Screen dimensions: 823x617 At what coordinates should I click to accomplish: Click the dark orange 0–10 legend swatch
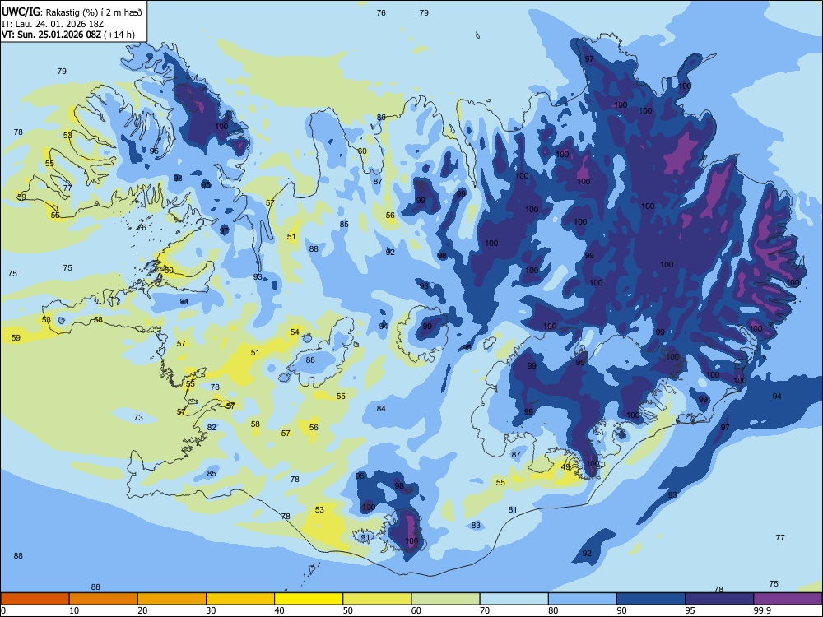click(x=35, y=599)
